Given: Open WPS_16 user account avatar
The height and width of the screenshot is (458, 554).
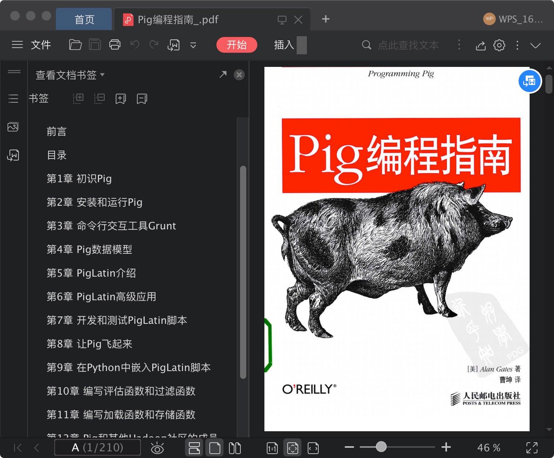Looking at the screenshot, I should [x=489, y=19].
